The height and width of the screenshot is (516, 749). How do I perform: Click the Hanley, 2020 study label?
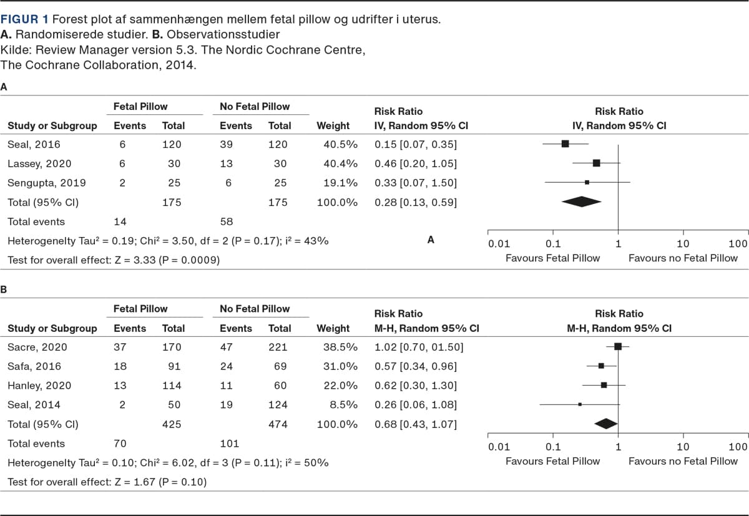click(39, 385)
